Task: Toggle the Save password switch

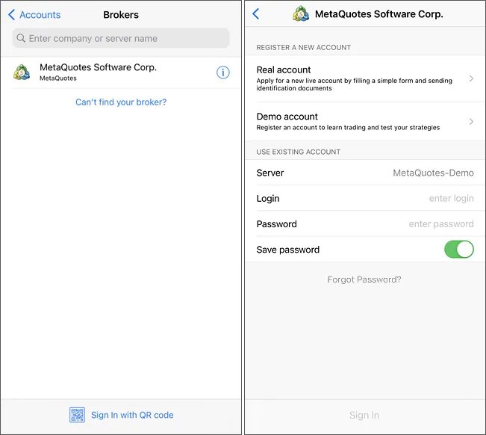Action: point(458,249)
